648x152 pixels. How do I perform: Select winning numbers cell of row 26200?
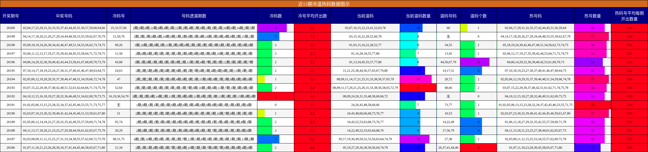[64, 28]
